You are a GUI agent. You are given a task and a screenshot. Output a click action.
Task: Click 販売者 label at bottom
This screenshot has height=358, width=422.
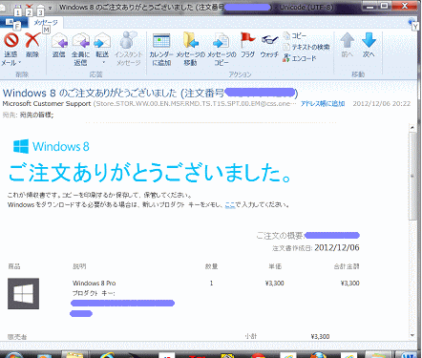click(x=17, y=337)
